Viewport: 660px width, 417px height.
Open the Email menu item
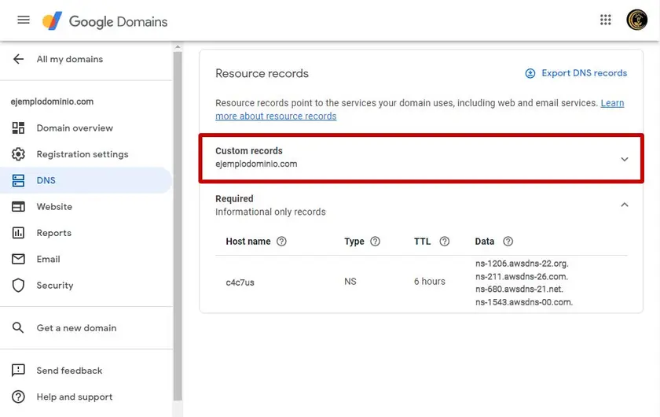pos(49,259)
